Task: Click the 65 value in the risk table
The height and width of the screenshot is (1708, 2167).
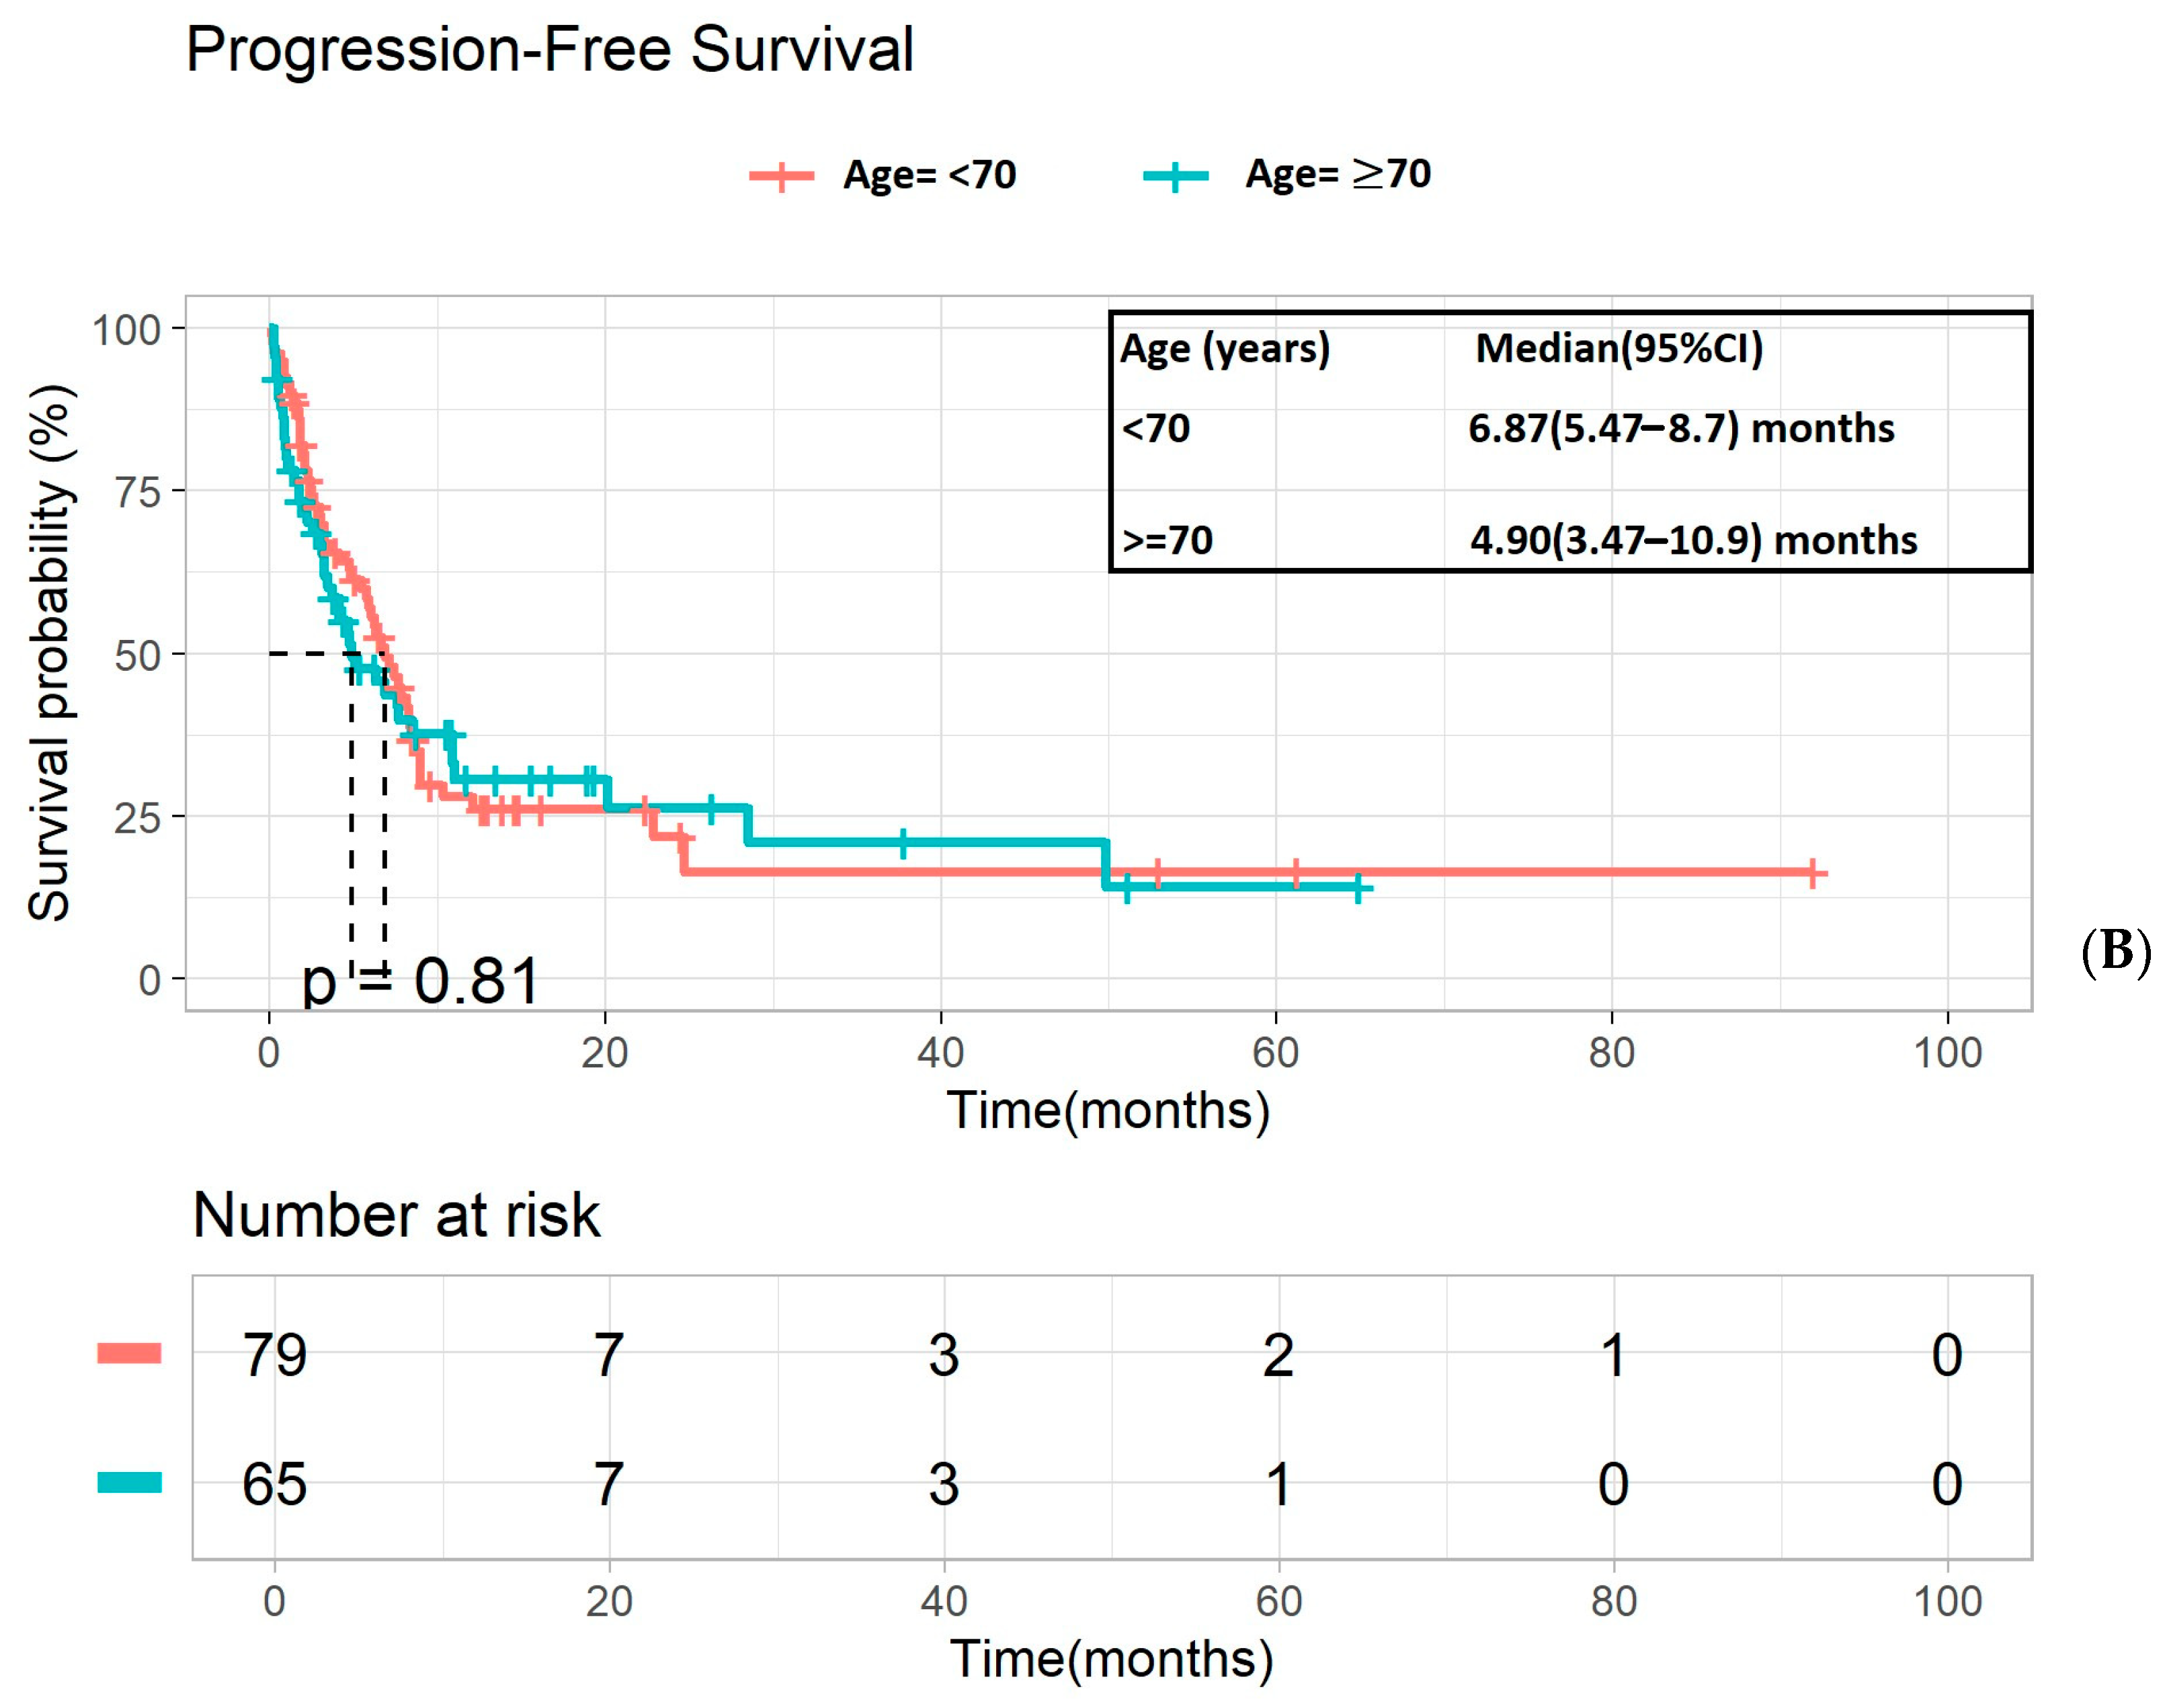Action: (x=274, y=1483)
